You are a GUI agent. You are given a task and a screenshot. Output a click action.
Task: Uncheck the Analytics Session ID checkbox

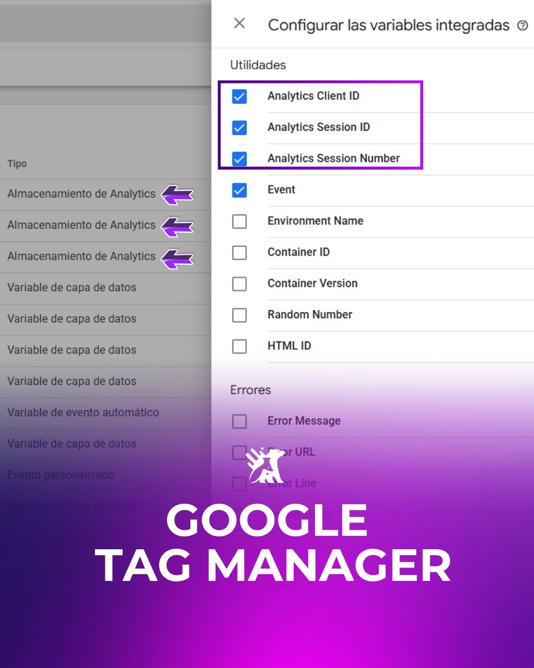coord(239,128)
